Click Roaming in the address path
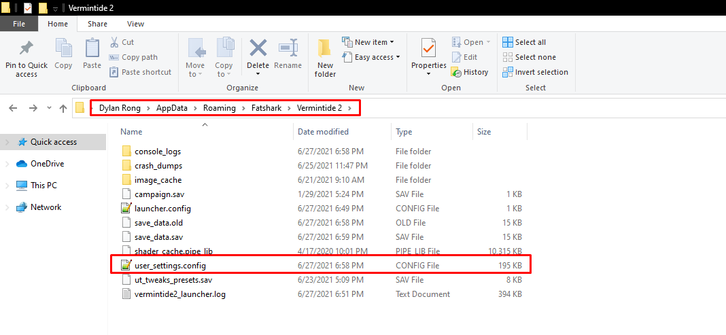Viewport: 726px width, 335px height. tap(218, 108)
